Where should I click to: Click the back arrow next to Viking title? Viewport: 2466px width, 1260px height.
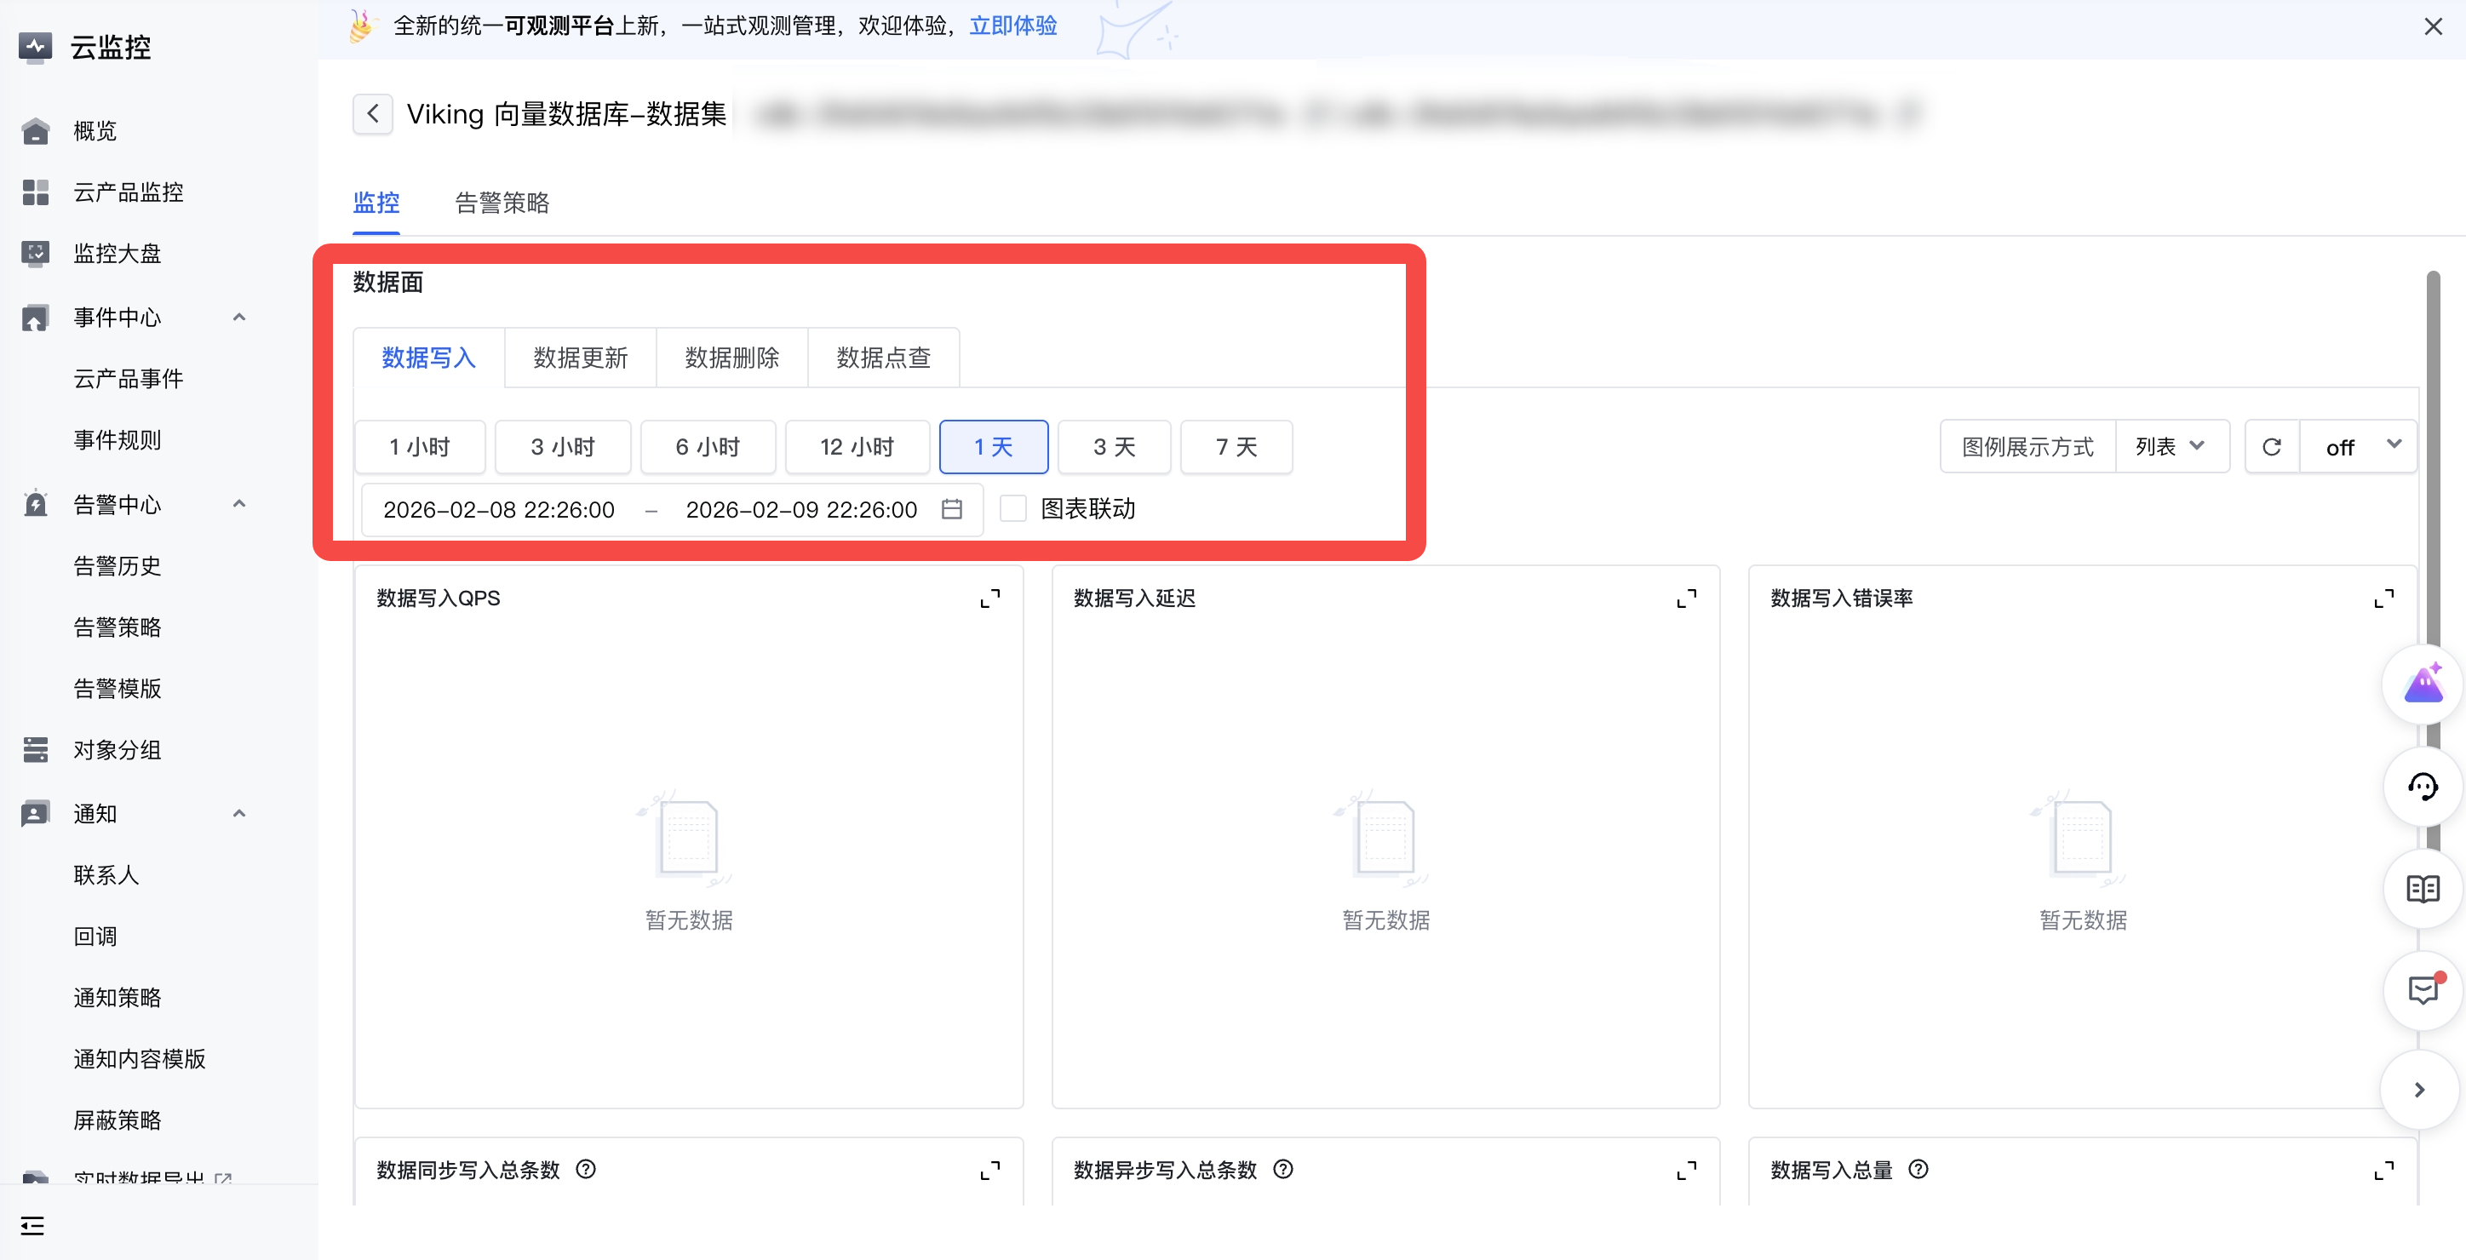click(x=372, y=114)
